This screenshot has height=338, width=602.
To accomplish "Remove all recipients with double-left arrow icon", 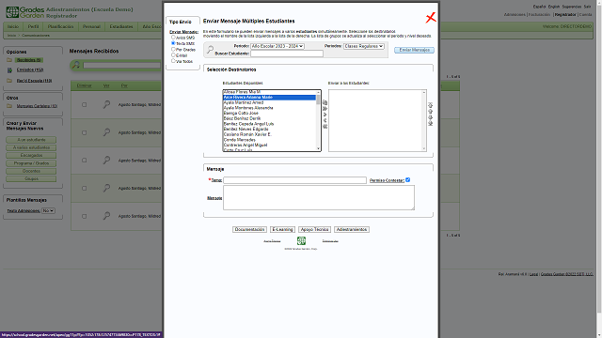I will point(325,127).
